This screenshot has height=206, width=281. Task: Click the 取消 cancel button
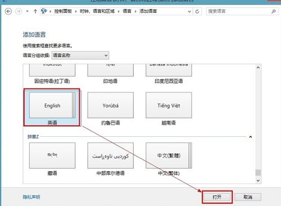(x=248, y=197)
